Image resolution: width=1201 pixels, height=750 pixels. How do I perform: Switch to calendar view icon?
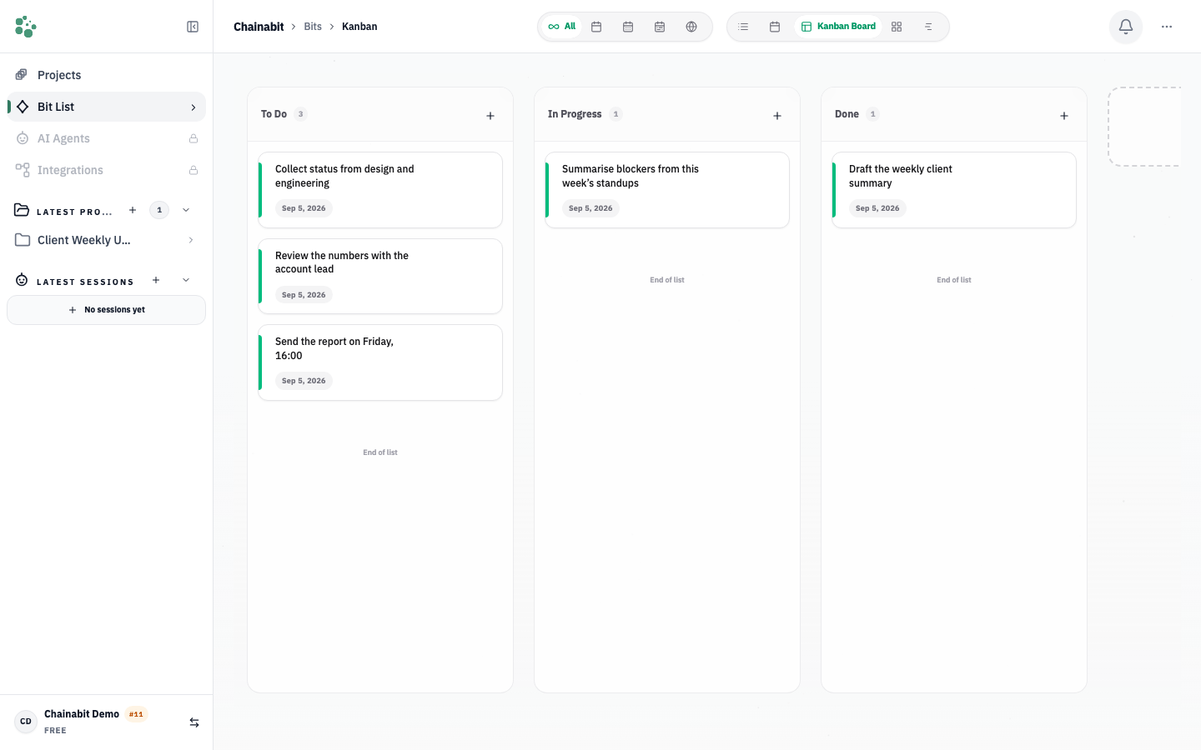[775, 27]
